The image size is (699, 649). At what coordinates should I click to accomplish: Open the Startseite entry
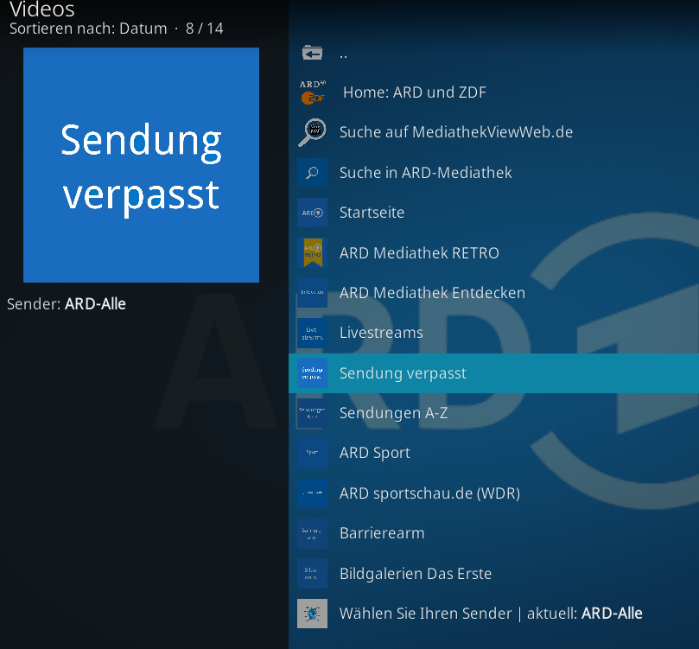tap(493, 213)
